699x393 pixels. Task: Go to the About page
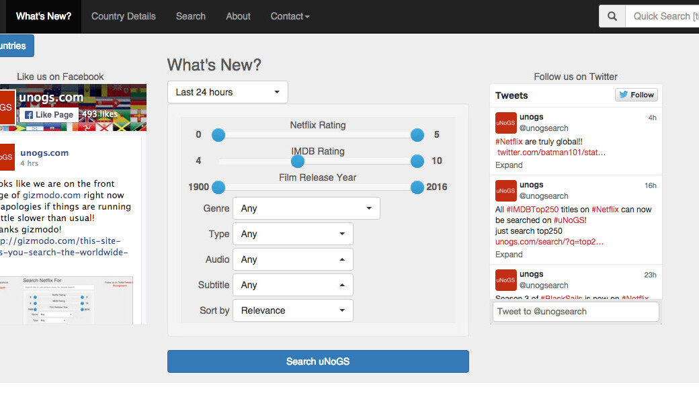point(238,16)
